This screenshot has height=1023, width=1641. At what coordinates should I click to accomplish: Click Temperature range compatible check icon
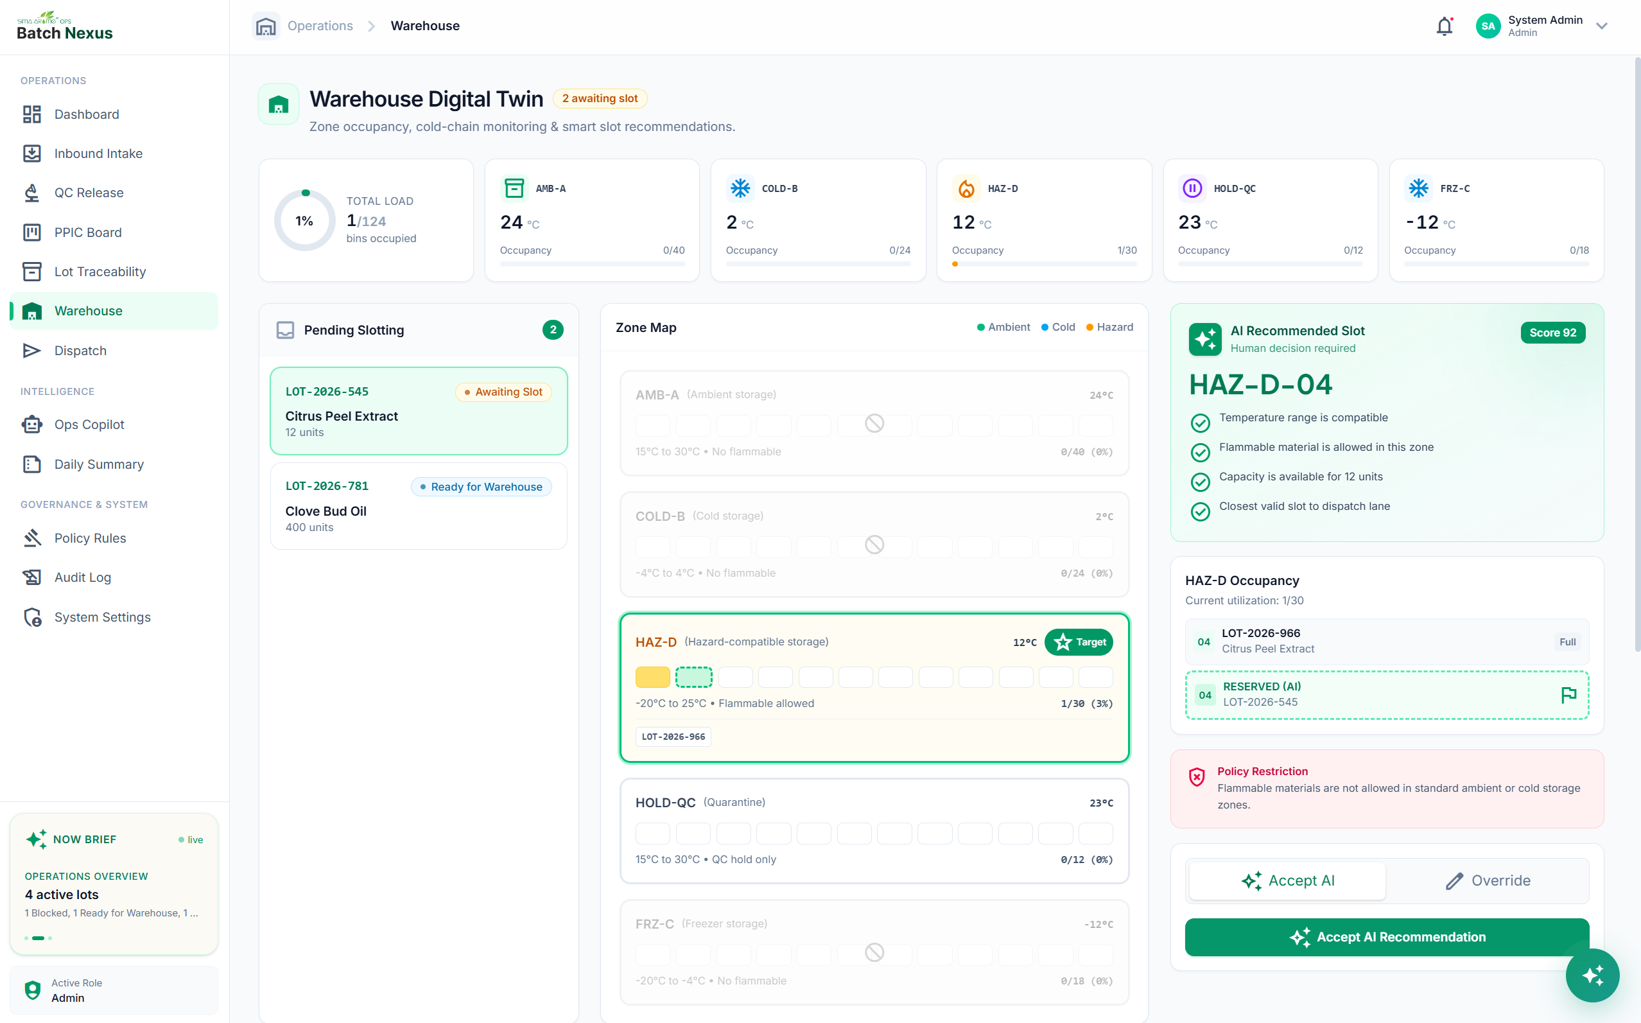pos(1200,423)
